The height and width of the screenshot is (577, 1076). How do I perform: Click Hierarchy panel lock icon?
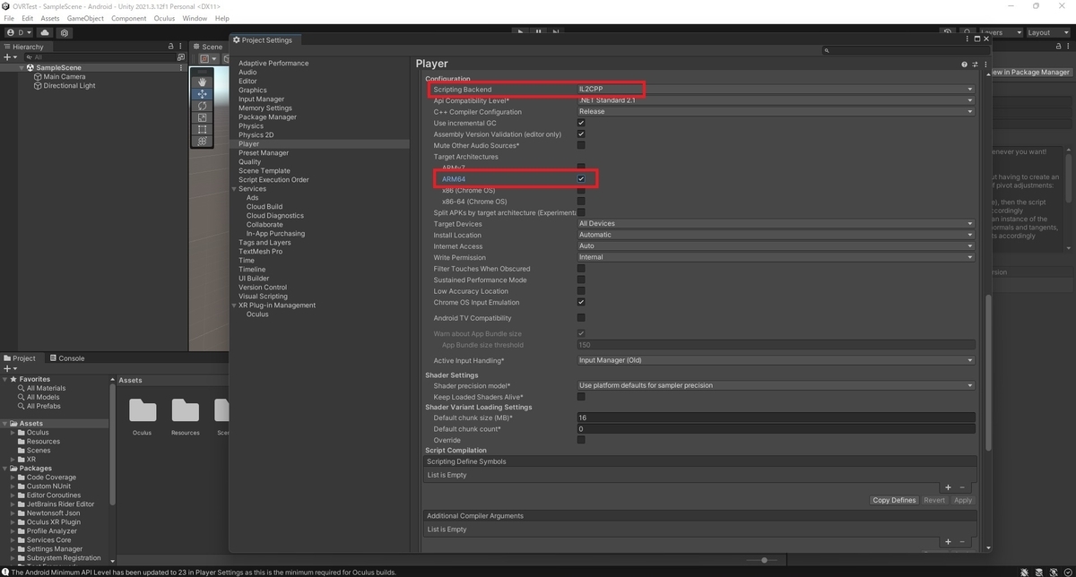click(x=170, y=47)
